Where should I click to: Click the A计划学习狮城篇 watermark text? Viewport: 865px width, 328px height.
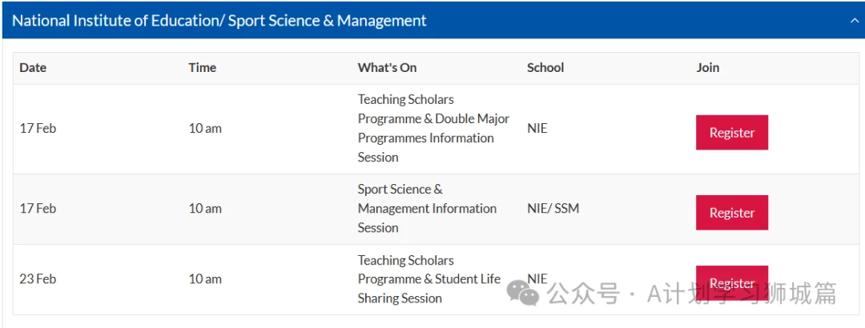742,293
